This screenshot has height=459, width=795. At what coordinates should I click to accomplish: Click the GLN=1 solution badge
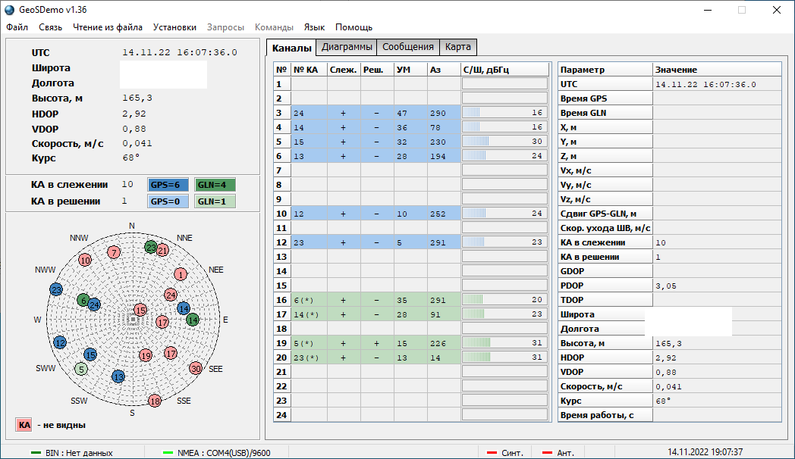[215, 201]
